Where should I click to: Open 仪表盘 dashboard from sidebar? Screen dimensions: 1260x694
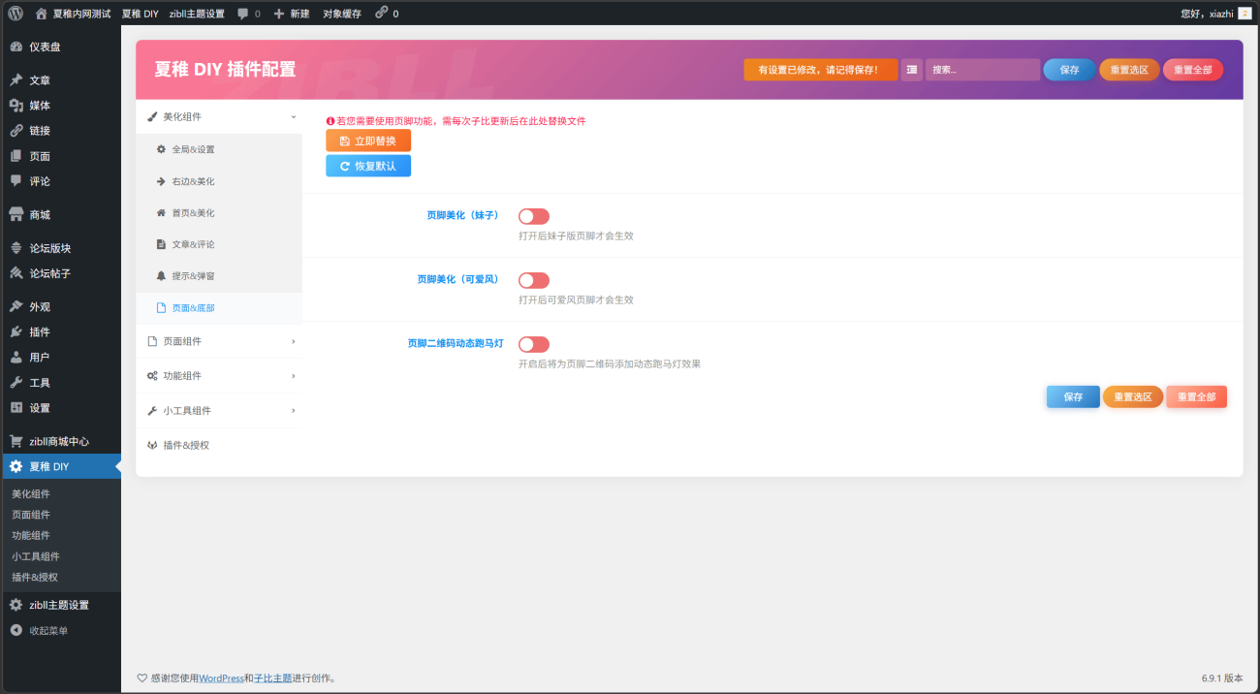pos(45,47)
